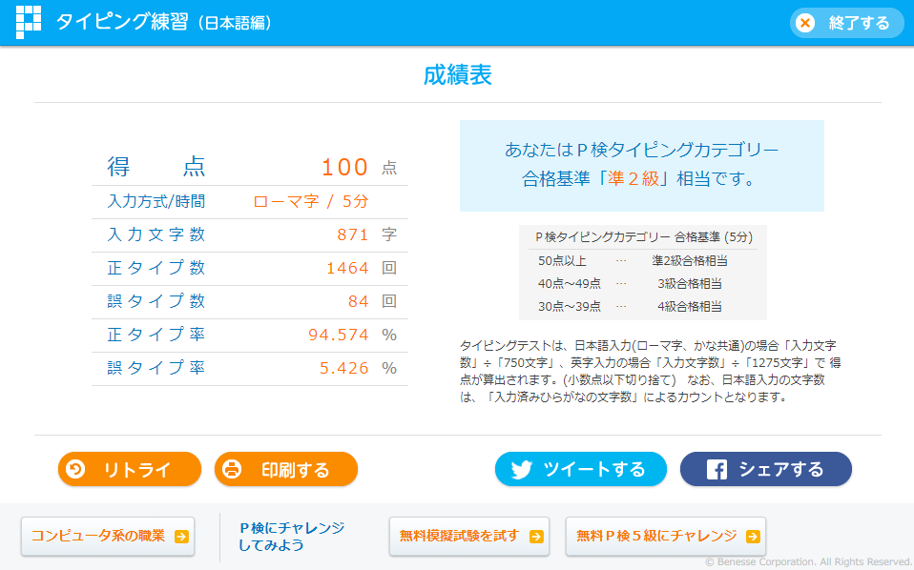Click the 入力文字数 value 871
The height and width of the screenshot is (570, 914).
click(x=352, y=234)
